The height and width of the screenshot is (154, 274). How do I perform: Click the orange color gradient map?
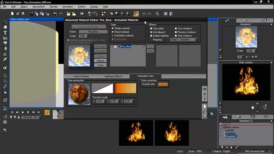[125, 88]
